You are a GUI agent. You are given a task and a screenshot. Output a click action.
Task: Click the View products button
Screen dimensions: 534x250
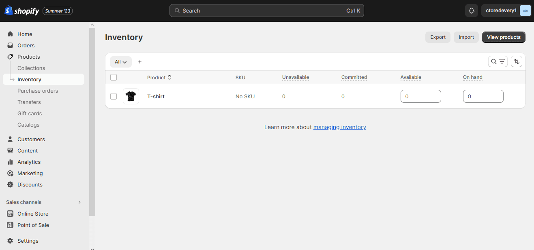tap(504, 37)
